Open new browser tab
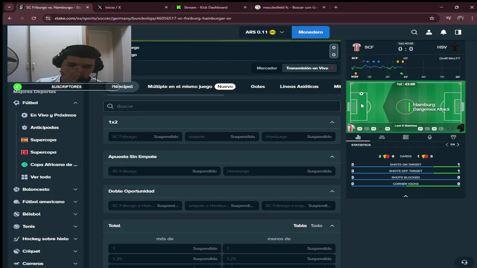 tap(336, 7)
